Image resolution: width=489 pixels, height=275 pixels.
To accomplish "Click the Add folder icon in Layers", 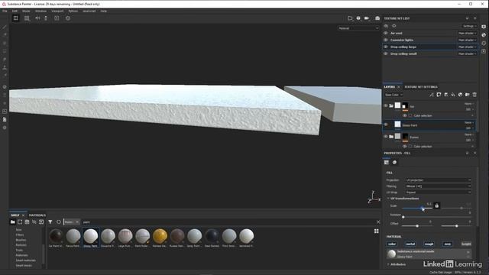I will (x=467, y=95).
